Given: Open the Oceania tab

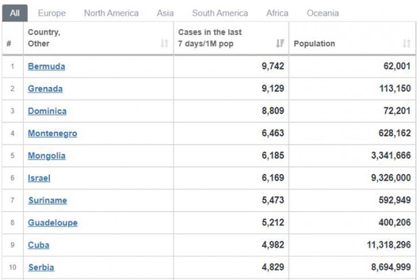Looking at the screenshot, I should pos(322,13).
